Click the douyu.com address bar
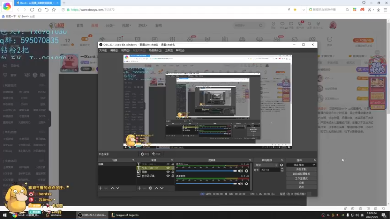The width and height of the screenshot is (390, 219). point(174,10)
